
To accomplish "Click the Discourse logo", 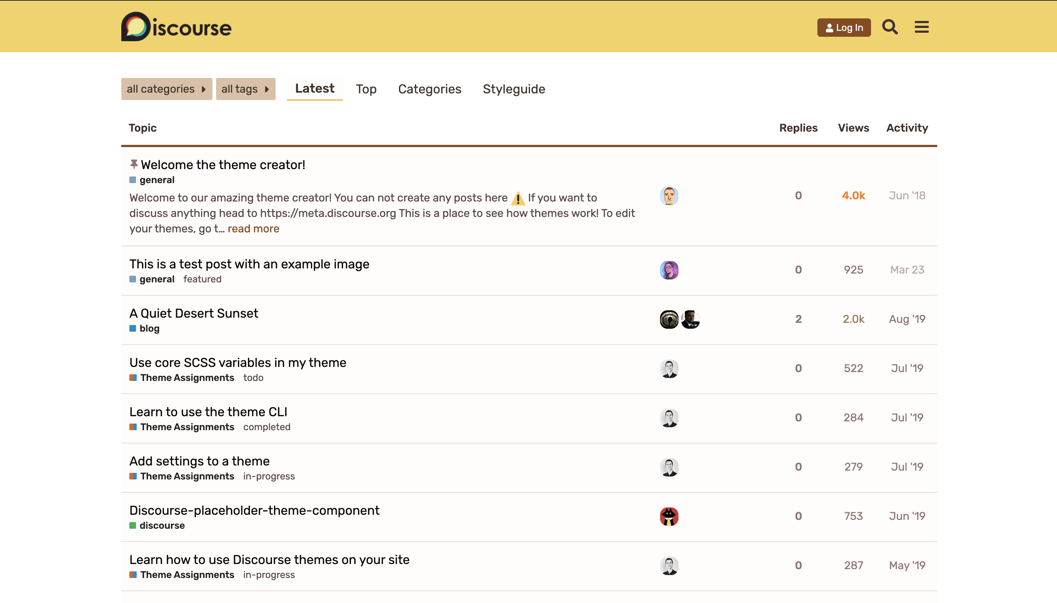I will coord(176,27).
